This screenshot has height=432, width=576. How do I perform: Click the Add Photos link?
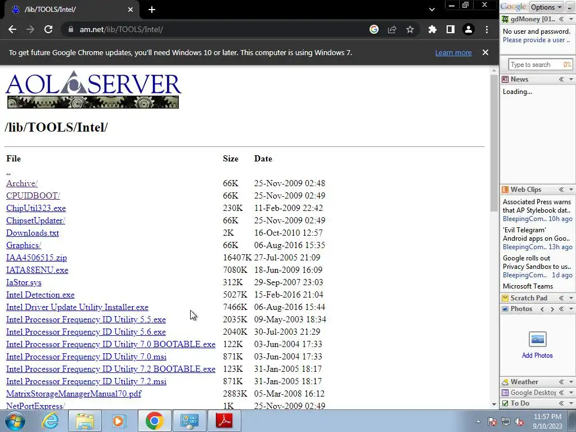pos(537,355)
